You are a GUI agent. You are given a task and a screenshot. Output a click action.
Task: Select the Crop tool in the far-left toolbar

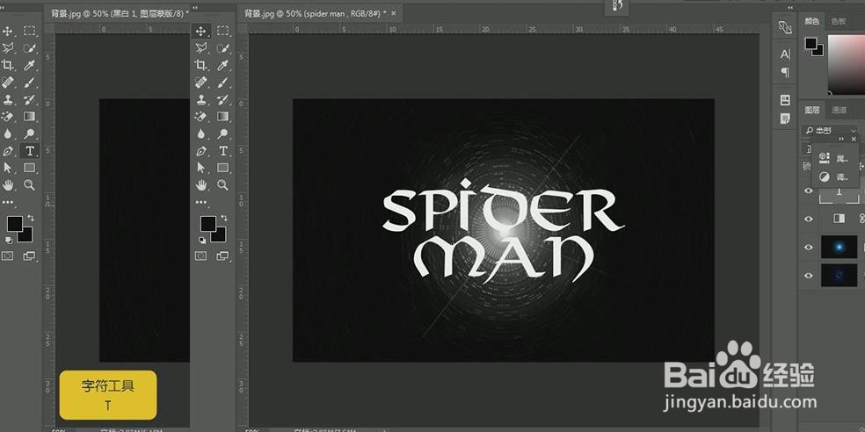point(8,65)
